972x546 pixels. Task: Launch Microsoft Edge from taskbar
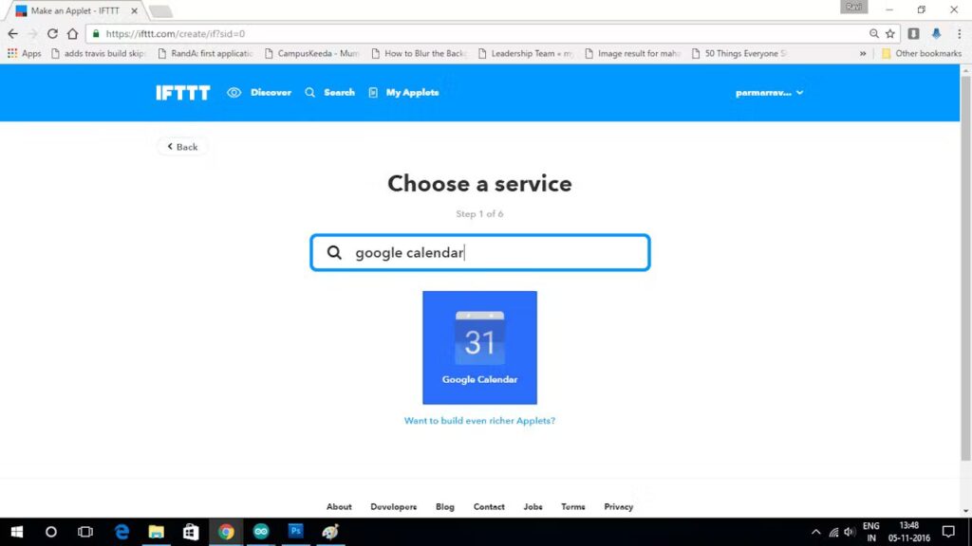[121, 532]
